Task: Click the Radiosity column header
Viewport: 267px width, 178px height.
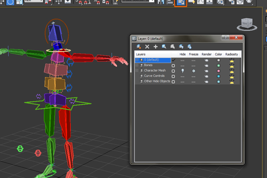Action: [231, 54]
